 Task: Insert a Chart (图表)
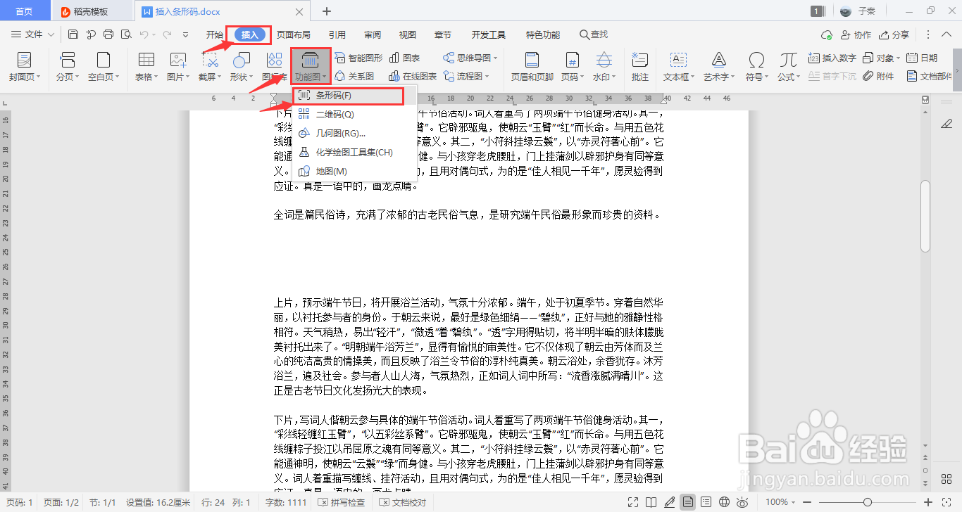(404, 58)
